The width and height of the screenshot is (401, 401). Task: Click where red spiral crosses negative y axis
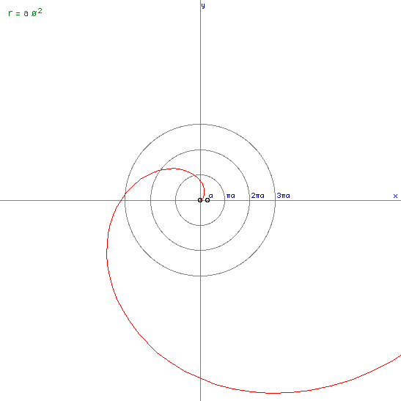(x=201, y=378)
